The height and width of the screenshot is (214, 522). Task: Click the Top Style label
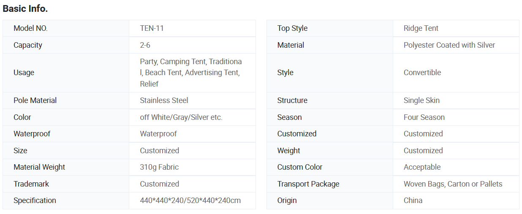[x=292, y=28]
